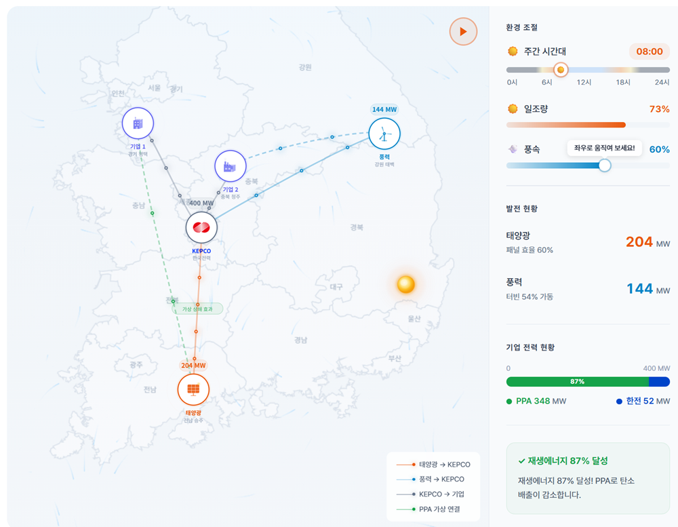
Task: Click the 좌우로 움직여 보세요! tooltip
Action: coord(604,148)
